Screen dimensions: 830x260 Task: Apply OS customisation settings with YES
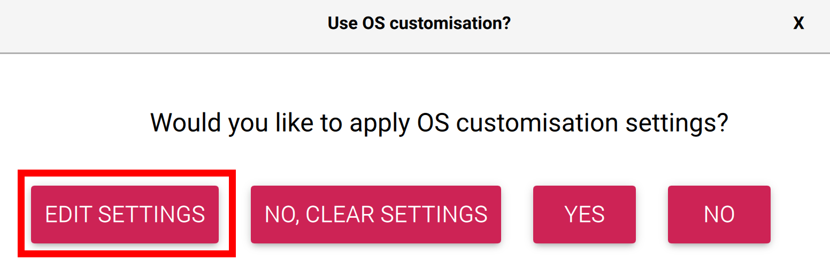click(x=584, y=215)
